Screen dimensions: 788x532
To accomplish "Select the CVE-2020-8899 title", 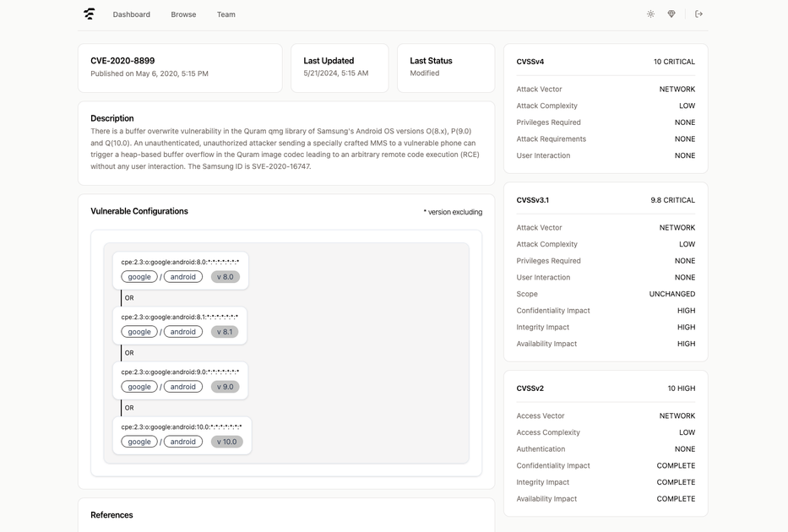I will 123,59.
